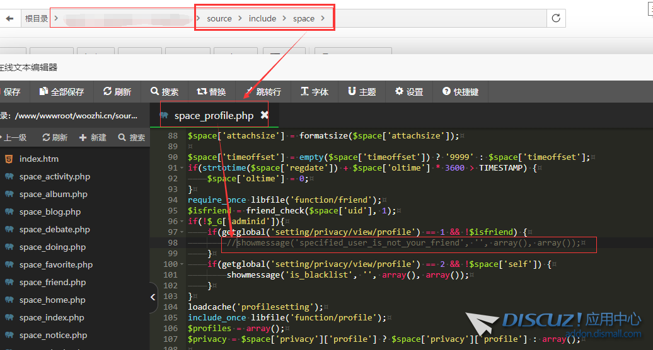The height and width of the screenshot is (350, 653).
Task: Click New button in sidebar panel
Action: pyautogui.click(x=93, y=137)
